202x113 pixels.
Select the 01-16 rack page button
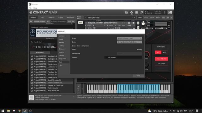[140, 18]
